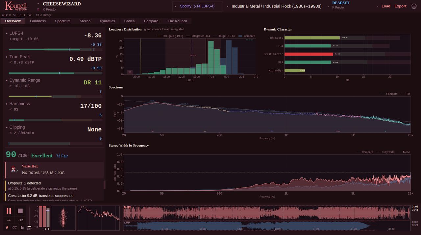
Task: Stop playback with the square stop button
Action: [x=20, y=211]
